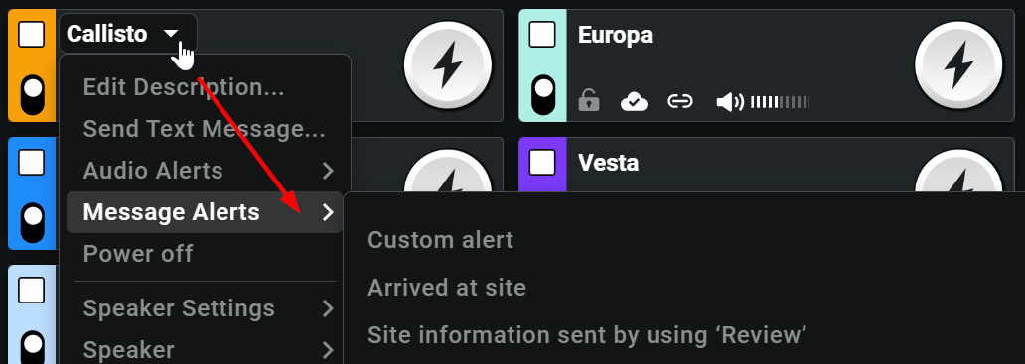Click Europa's chain link icon
This screenshot has width=1025, height=364.
pos(679,101)
